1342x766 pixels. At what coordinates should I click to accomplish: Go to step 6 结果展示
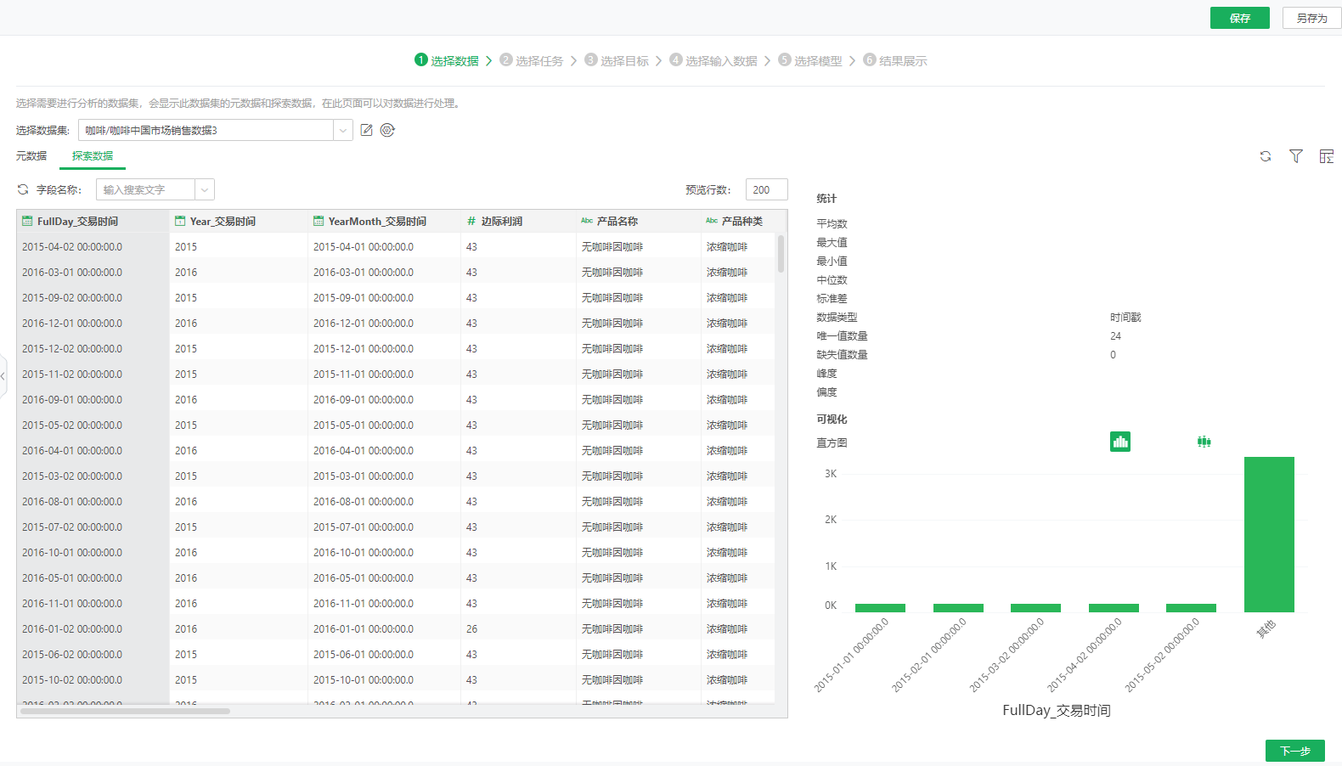click(x=895, y=60)
